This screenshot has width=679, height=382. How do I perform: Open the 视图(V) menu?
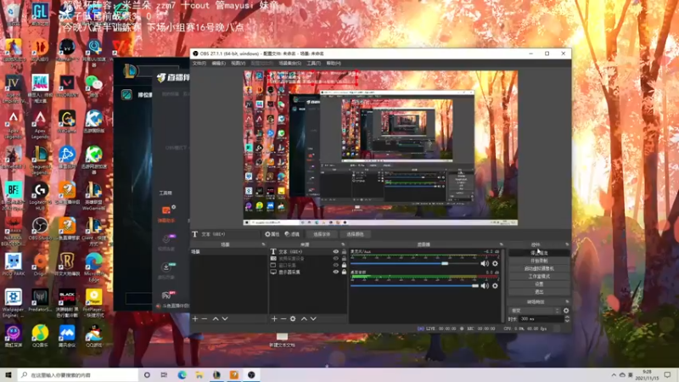click(238, 63)
